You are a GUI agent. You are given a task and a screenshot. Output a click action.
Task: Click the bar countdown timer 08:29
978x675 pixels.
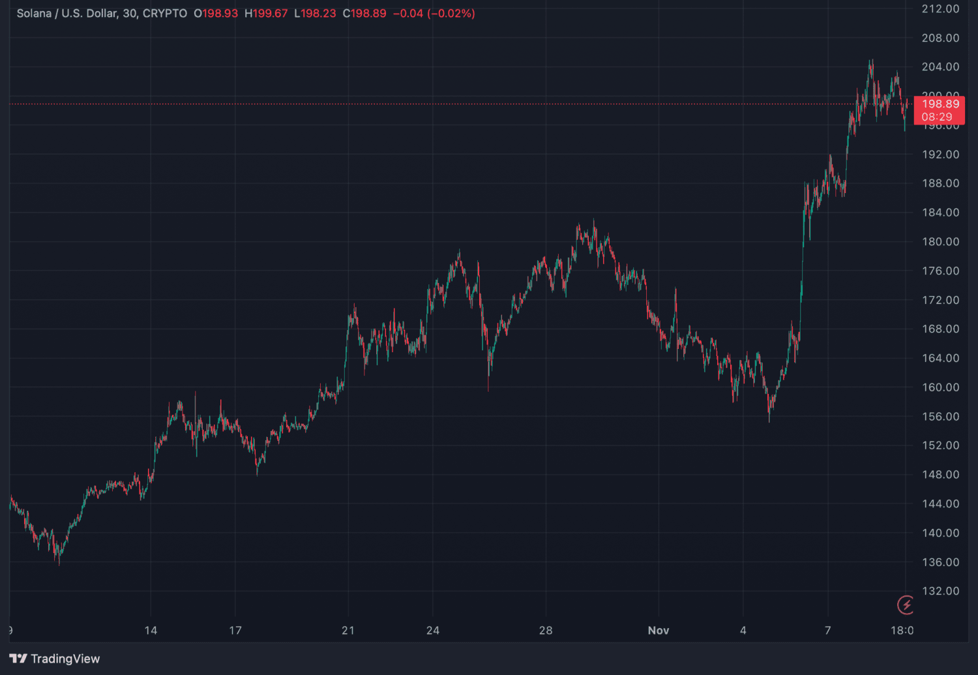click(x=937, y=117)
